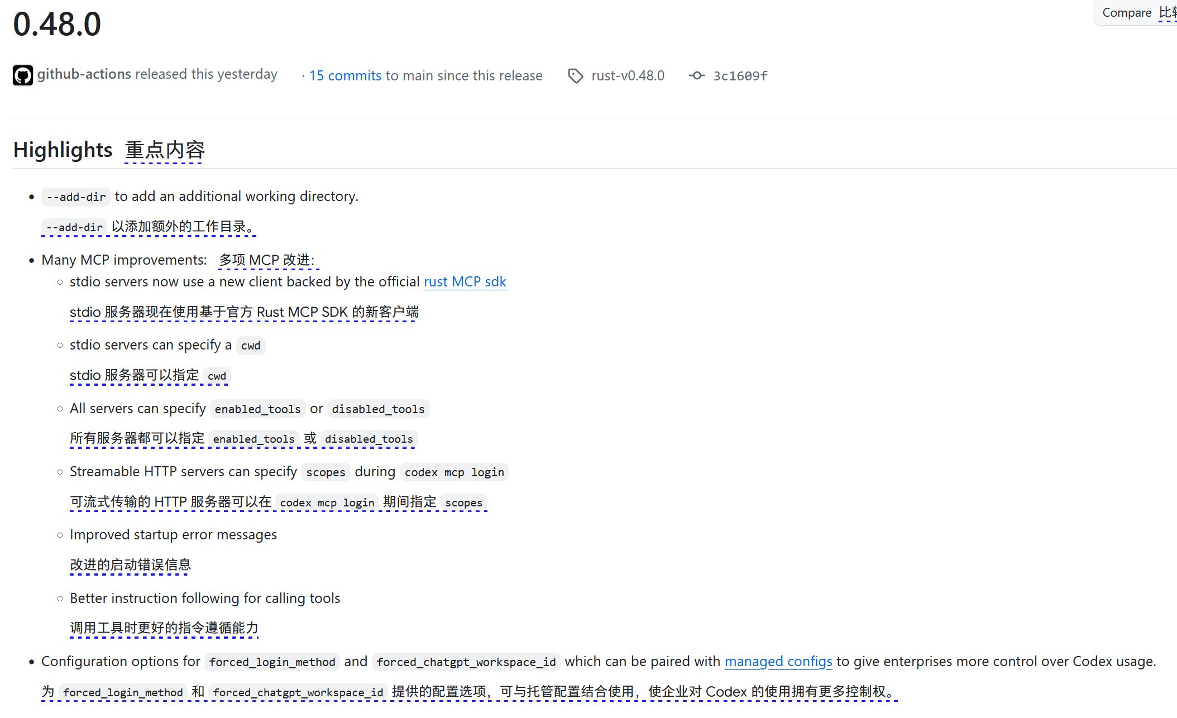Click the codex mcp login code in English line
1177x718 pixels.
tap(454, 472)
